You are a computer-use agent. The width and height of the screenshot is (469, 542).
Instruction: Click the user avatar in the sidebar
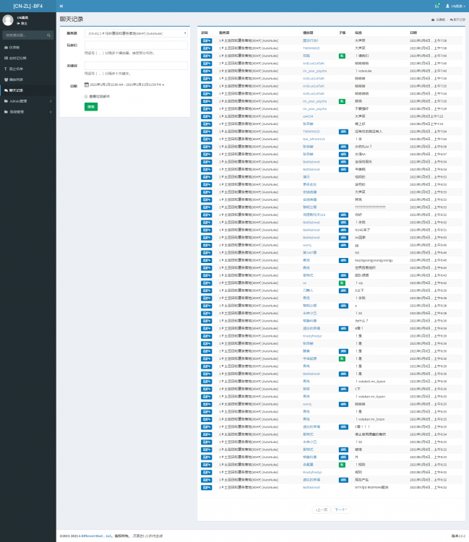click(x=8, y=20)
